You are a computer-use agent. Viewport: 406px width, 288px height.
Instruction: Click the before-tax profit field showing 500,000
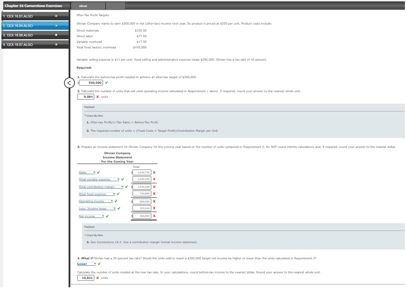[91, 83]
